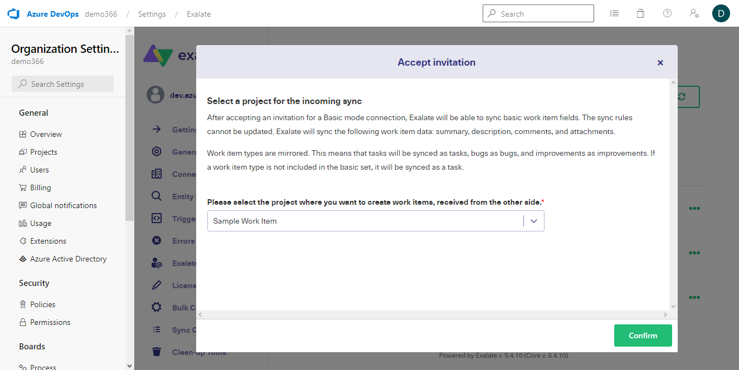Click the dialog horizontal scrollbar left arrow
This screenshot has width=739, height=370.
[x=201, y=315]
